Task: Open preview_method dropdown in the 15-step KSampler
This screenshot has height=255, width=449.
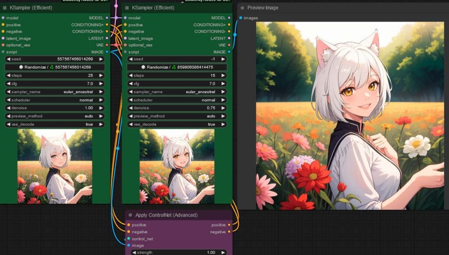Action: pyautogui.click(x=177, y=116)
